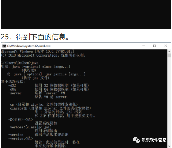Click the '警告: 此功能已过时' warning line

pyautogui.click(x=57, y=142)
